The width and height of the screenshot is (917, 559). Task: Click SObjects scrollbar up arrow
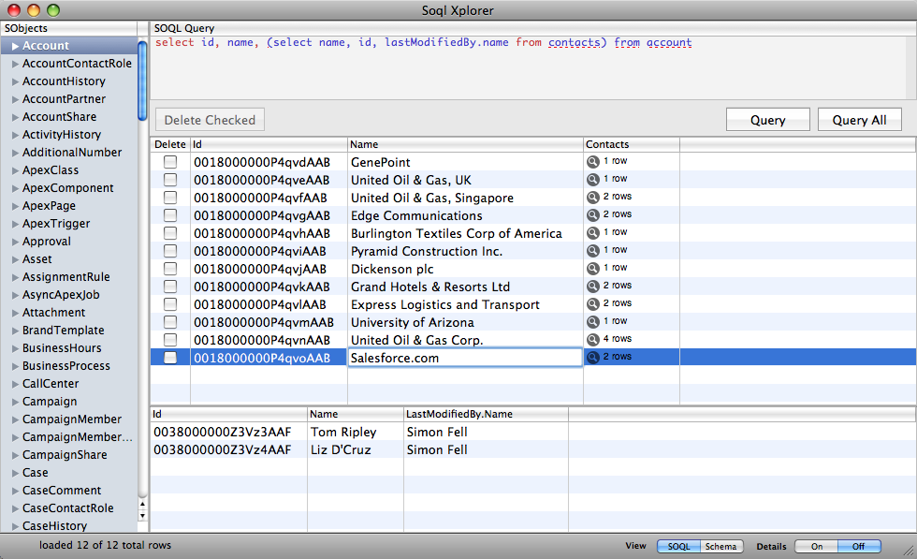point(142,505)
